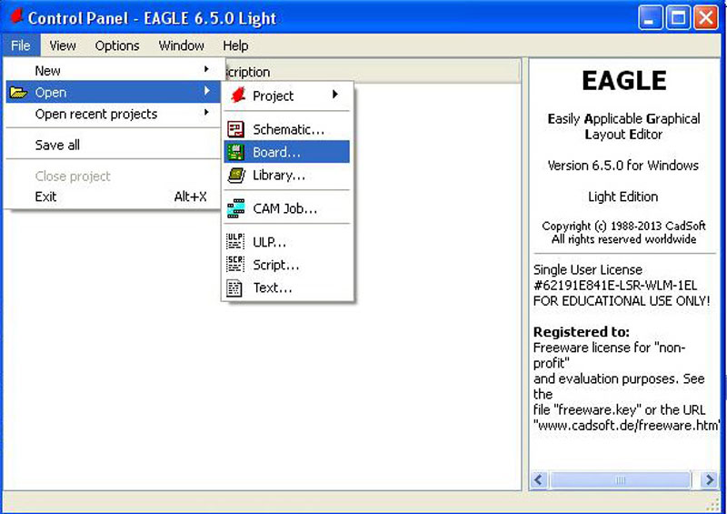
Task: Select the New entry in File menu
Action: pos(113,71)
